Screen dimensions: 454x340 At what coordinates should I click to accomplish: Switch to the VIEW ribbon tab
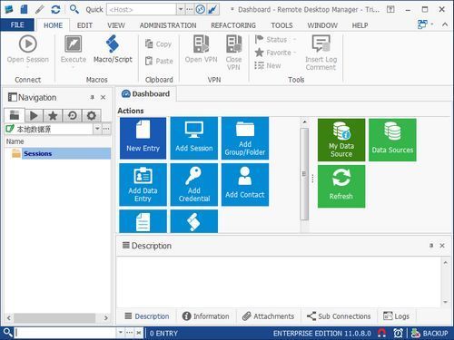coord(116,25)
